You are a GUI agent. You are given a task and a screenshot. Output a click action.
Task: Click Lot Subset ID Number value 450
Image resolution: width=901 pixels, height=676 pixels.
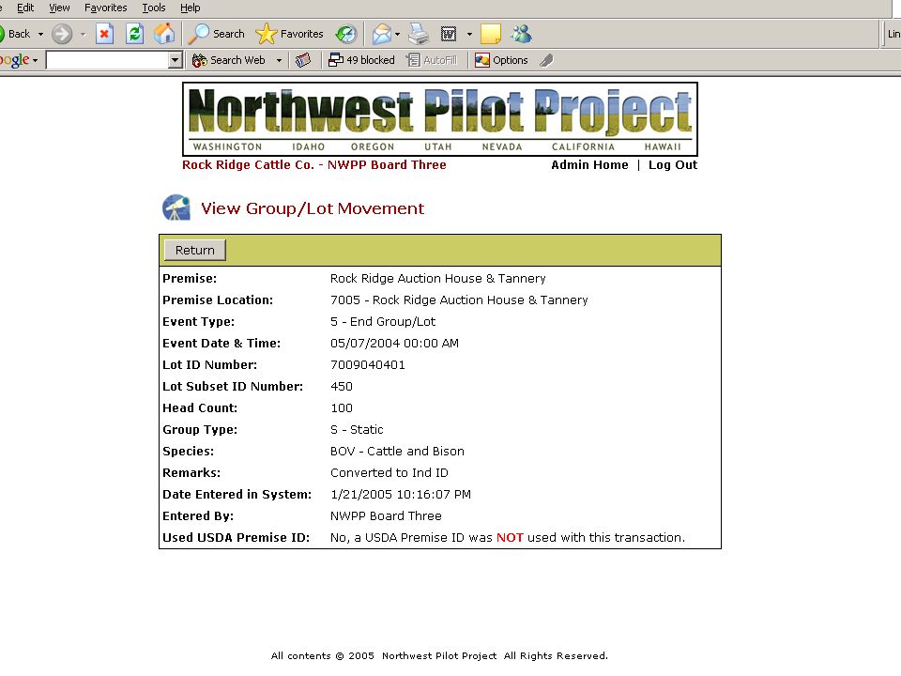tap(342, 386)
